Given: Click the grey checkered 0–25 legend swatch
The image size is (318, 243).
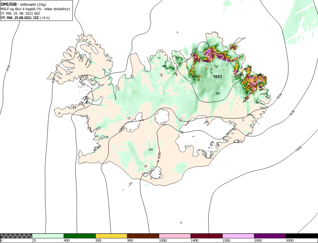Looking at the screenshot, I should [x=16, y=236].
